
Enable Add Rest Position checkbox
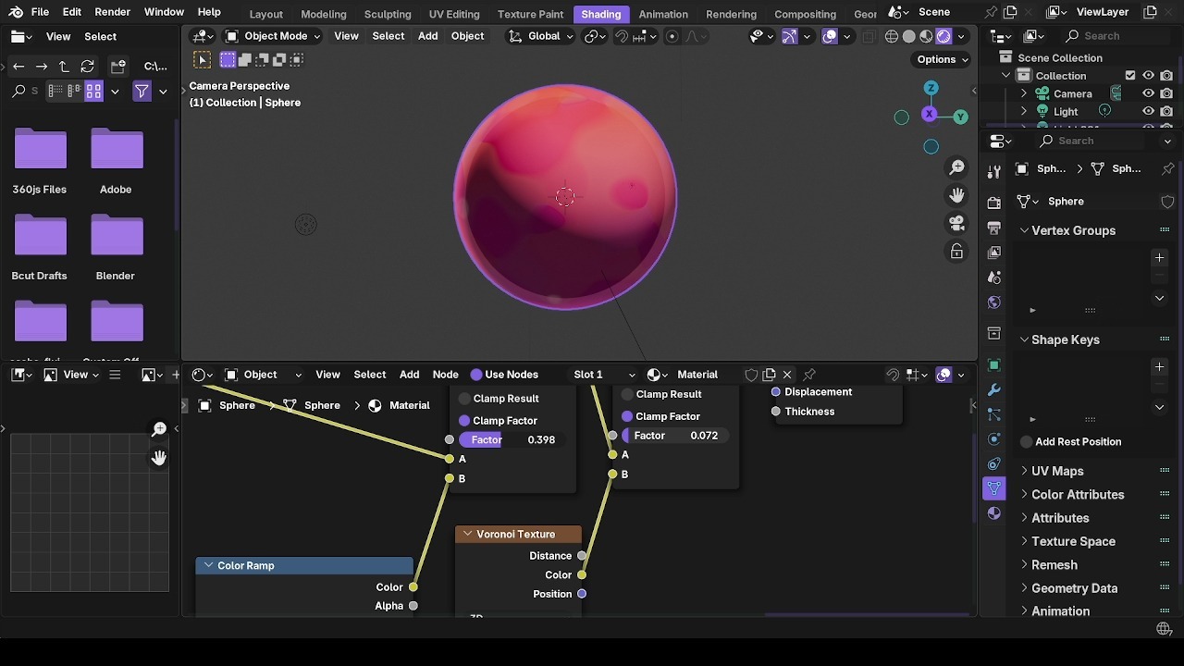pyautogui.click(x=1026, y=442)
